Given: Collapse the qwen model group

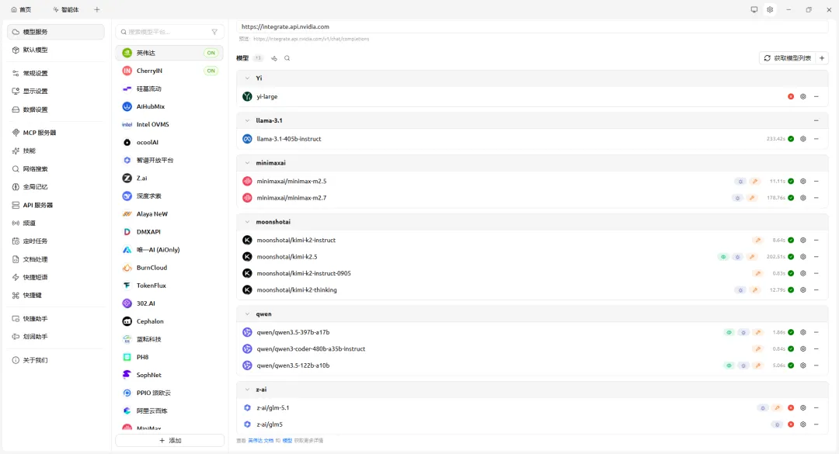Looking at the screenshot, I should point(247,314).
